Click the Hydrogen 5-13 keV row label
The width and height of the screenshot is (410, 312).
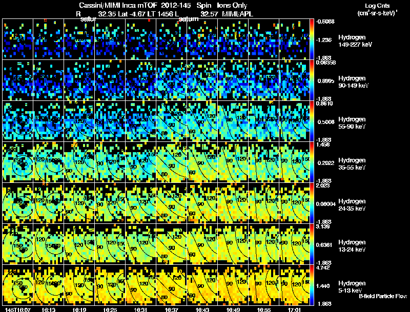tap(352, 287)
